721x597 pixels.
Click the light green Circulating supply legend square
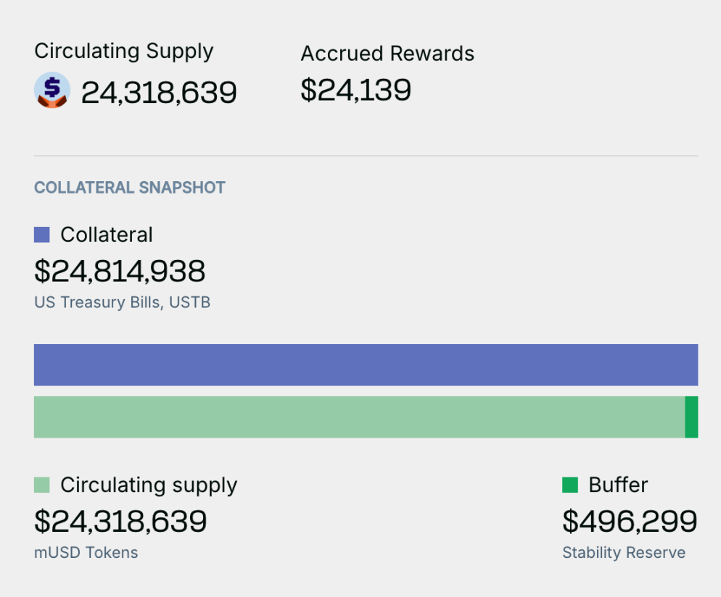tap(42, 485)
